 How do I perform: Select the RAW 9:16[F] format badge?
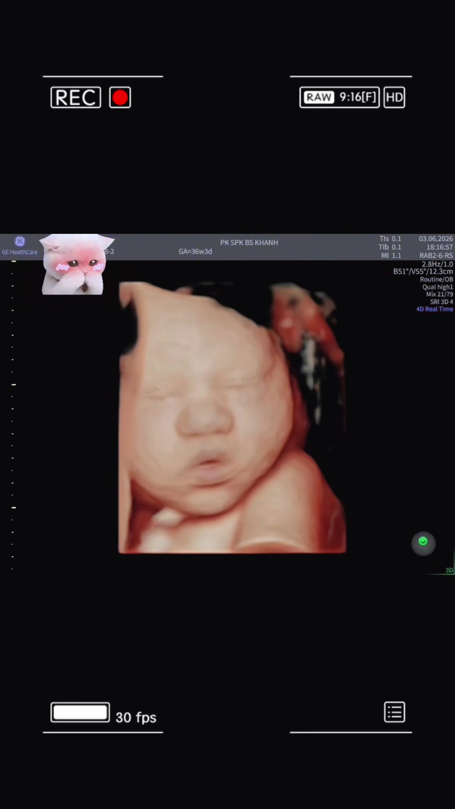tap(340, 97)
